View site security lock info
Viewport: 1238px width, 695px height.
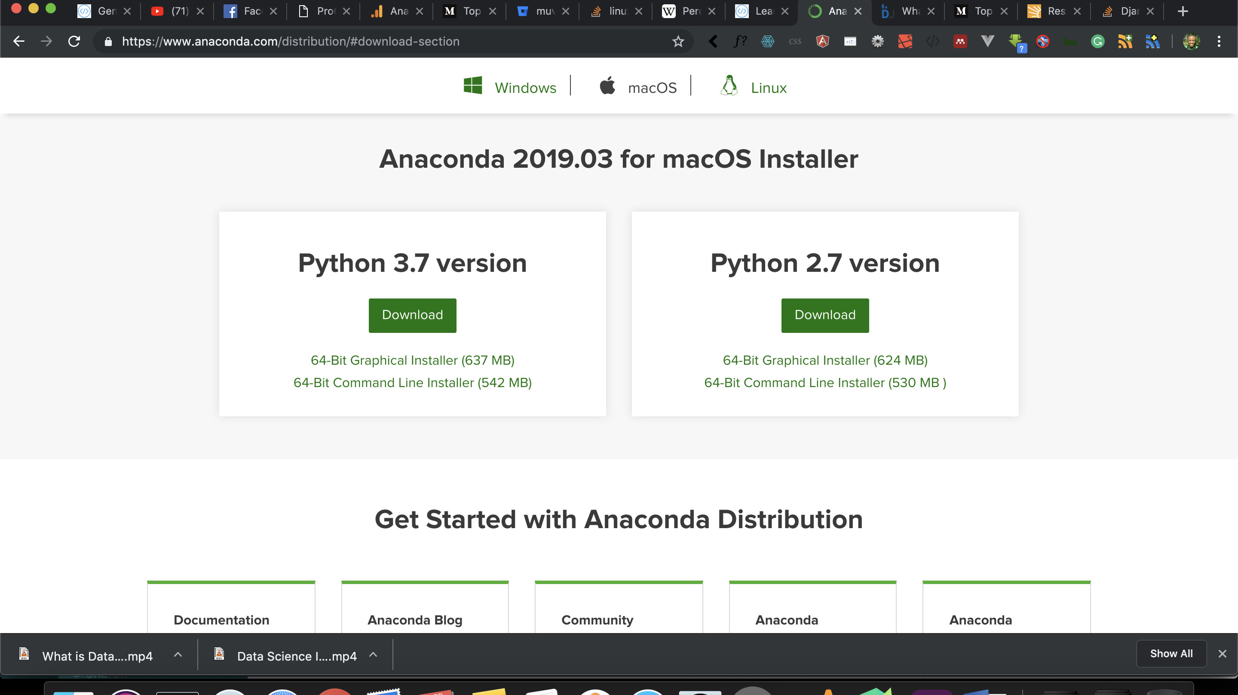(x=108, y=41)
